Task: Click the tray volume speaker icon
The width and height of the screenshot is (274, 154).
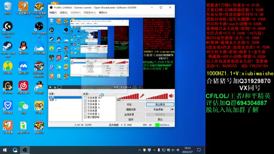Action: 173,150
